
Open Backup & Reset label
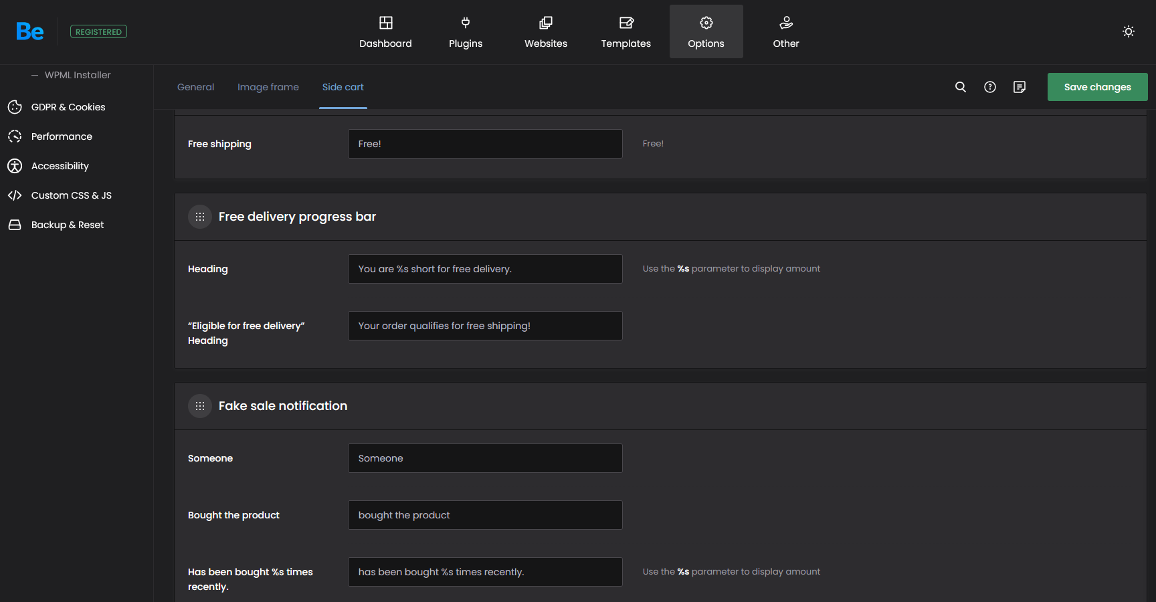(68, 225)
